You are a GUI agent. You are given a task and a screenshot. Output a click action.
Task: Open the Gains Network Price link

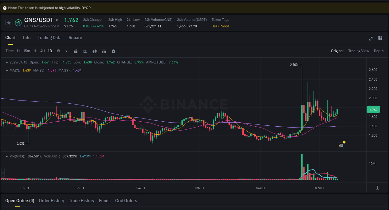pos(41,26)
